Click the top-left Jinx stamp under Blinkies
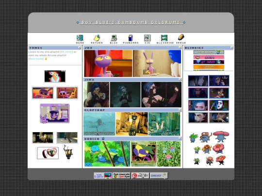Screen dimensions: 262x196 coord(198,81)
